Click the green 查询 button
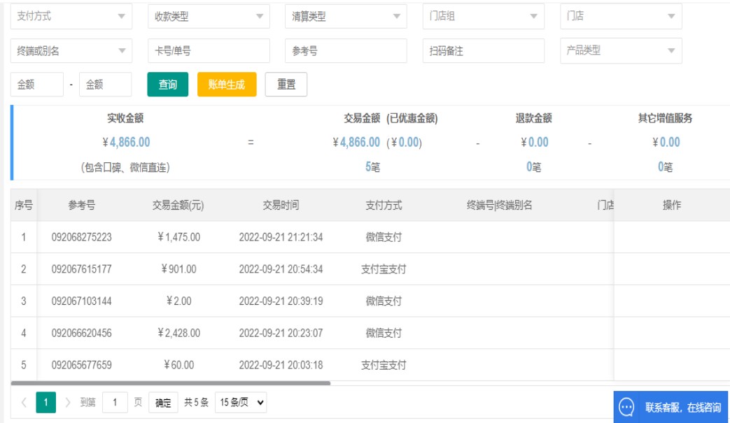 [x=167, y=85]
